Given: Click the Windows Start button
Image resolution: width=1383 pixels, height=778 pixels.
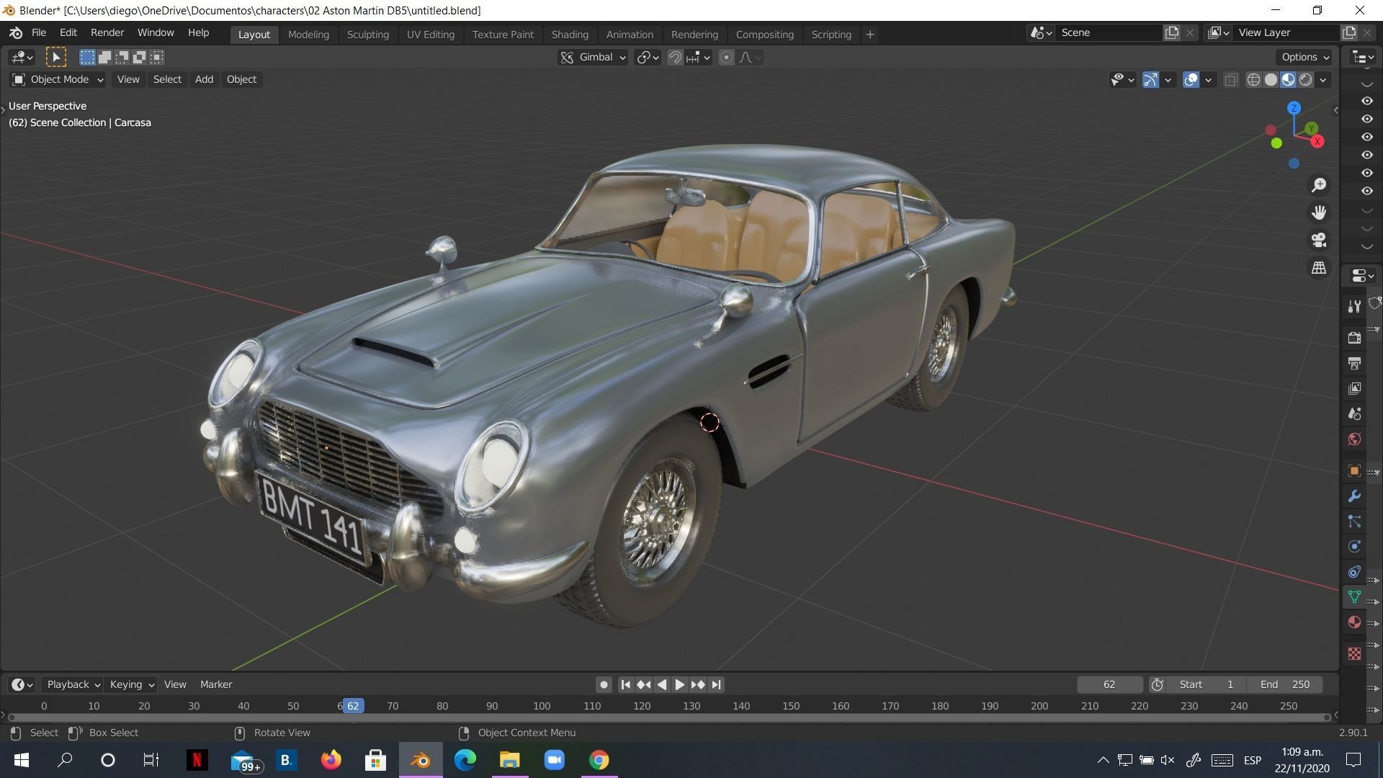Looking at the screenshot, I should [22, 760].
